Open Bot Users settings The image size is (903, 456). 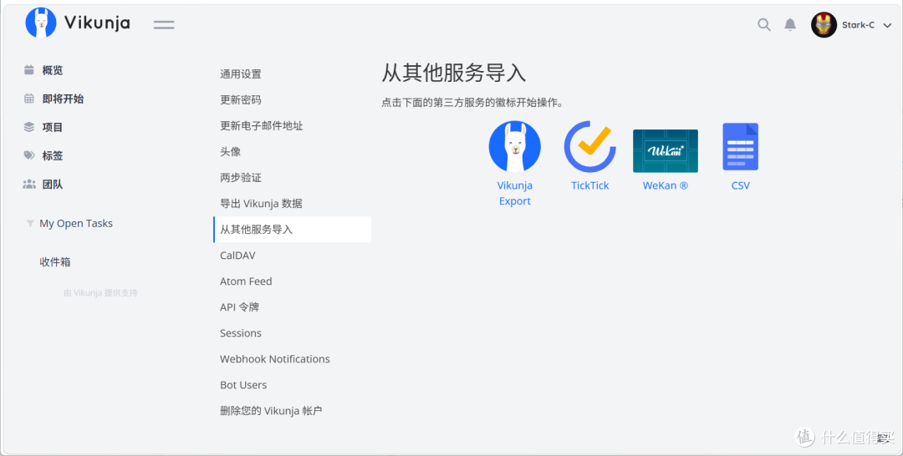[292, 385]
